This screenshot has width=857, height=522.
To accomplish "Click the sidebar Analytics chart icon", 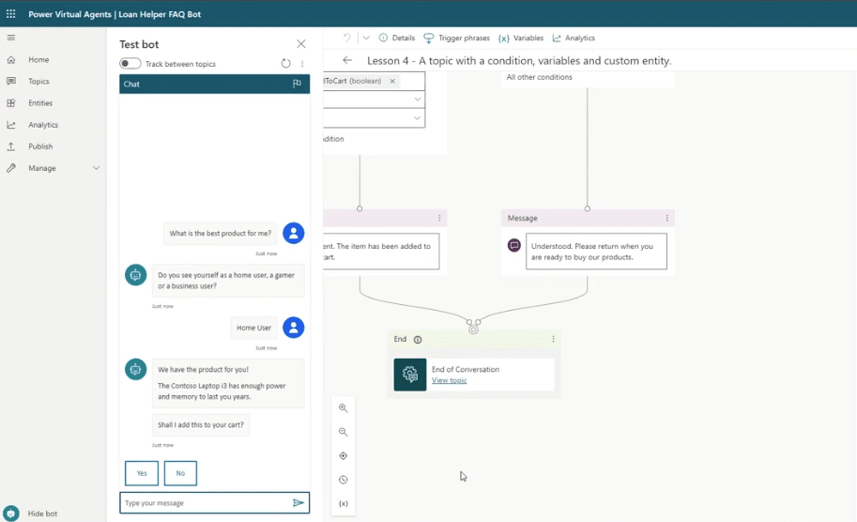I will click(11, 125).
